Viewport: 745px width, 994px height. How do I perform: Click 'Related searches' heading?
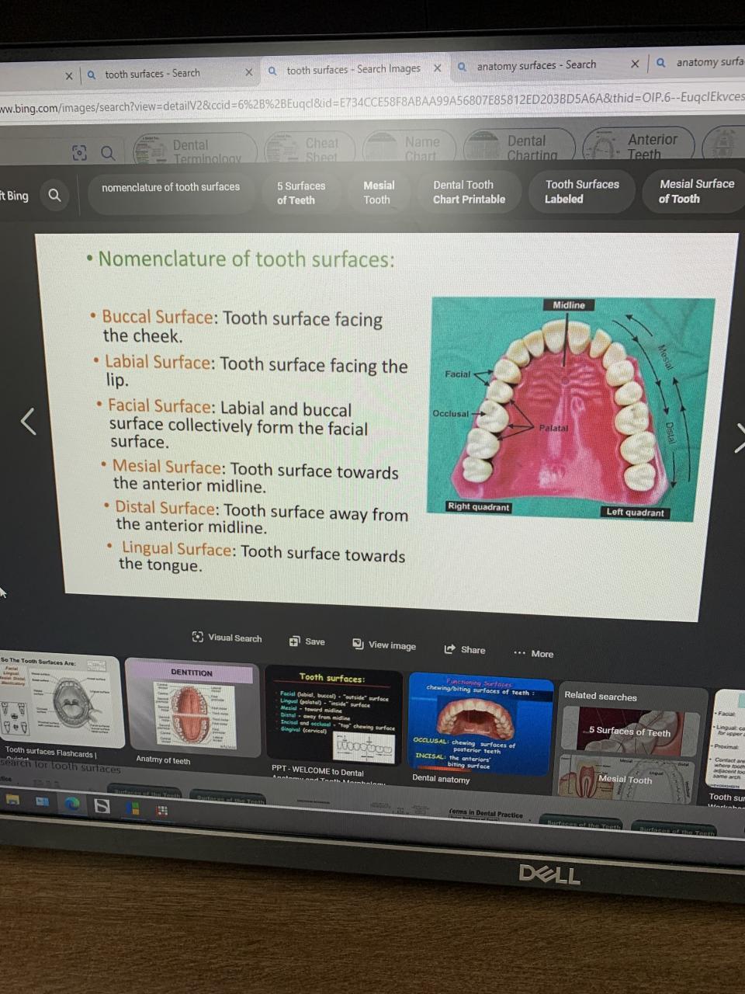point(601,696)
